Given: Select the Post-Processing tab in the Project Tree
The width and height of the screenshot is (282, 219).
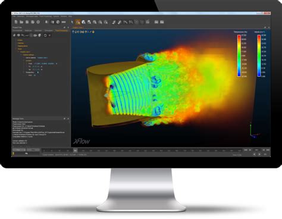Looking at the screenshot, I should pos(61,30).
